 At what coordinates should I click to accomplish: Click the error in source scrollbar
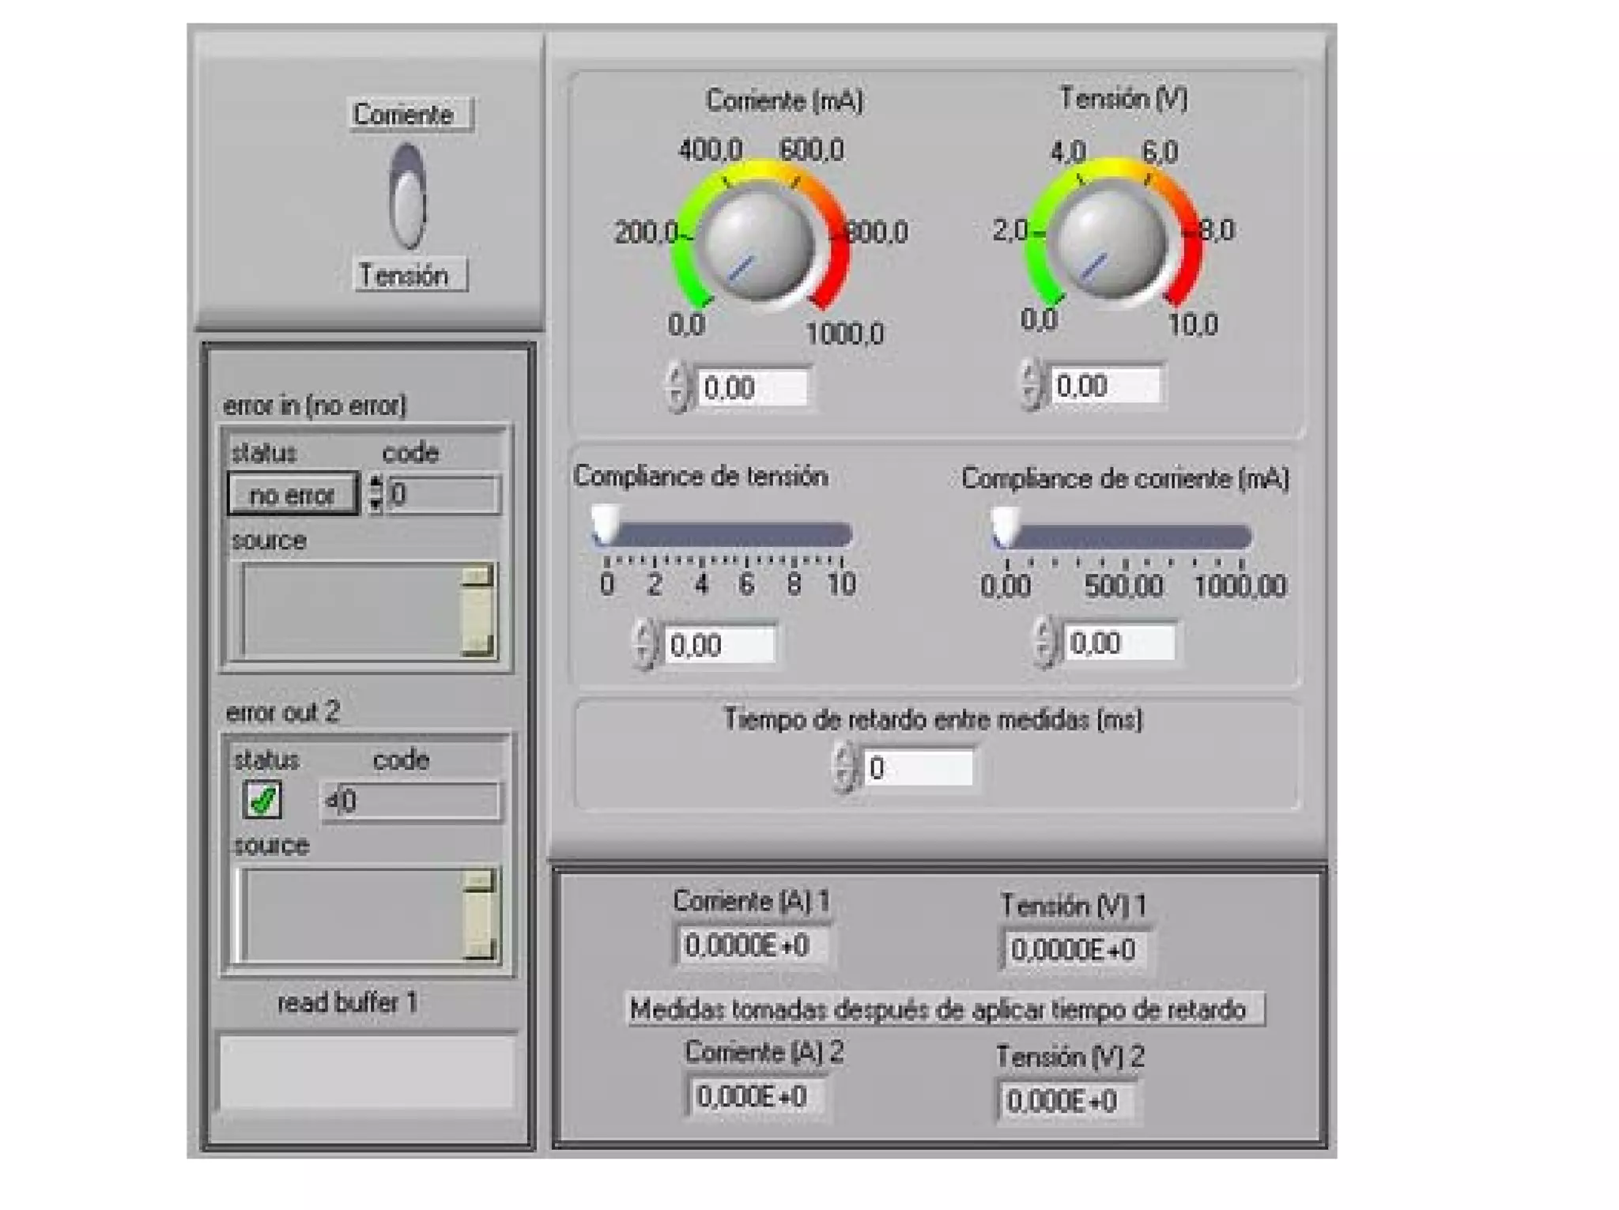point(477,609)
